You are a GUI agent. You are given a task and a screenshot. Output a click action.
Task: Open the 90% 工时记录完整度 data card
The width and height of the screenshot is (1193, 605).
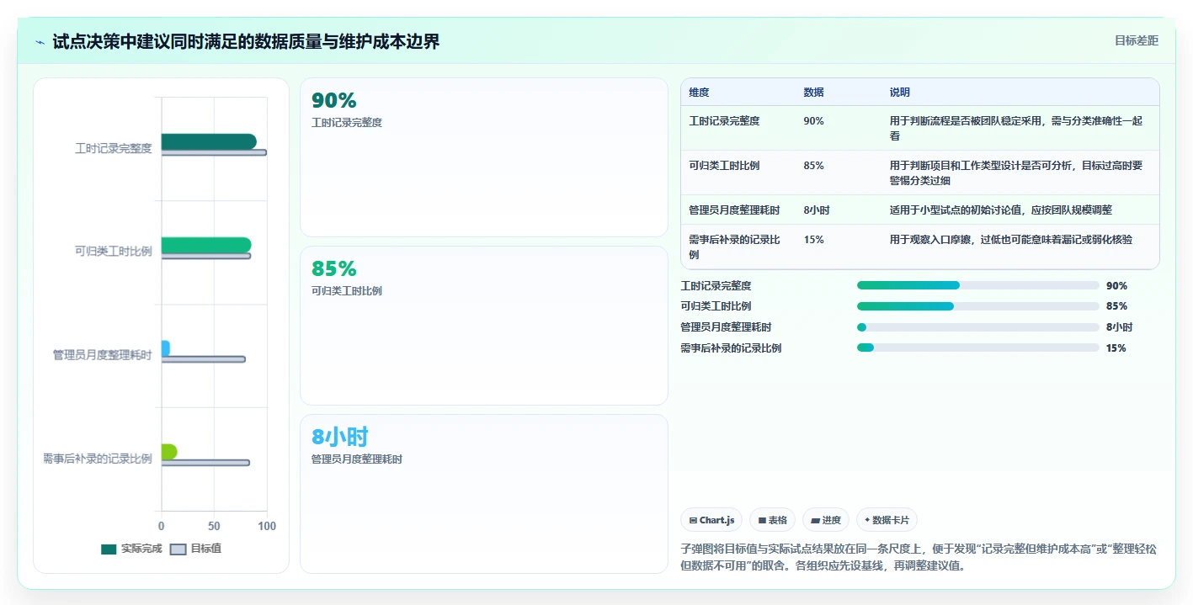click(x=484, y=157)
